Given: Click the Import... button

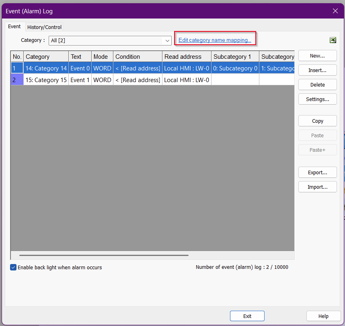Looking at the screenshot, I should [317, 187].
